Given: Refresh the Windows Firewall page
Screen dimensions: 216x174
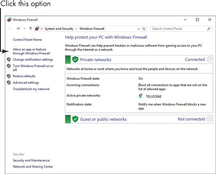Looking at the screenshot, I should point(144,29).
